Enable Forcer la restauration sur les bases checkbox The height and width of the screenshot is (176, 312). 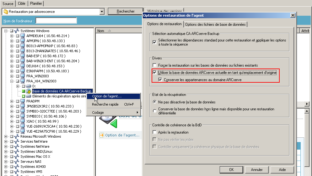(154, 65)
